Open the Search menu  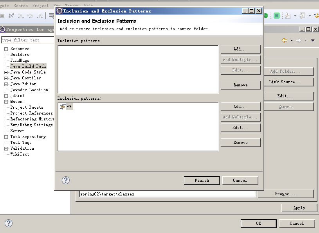tap(20, 5)
